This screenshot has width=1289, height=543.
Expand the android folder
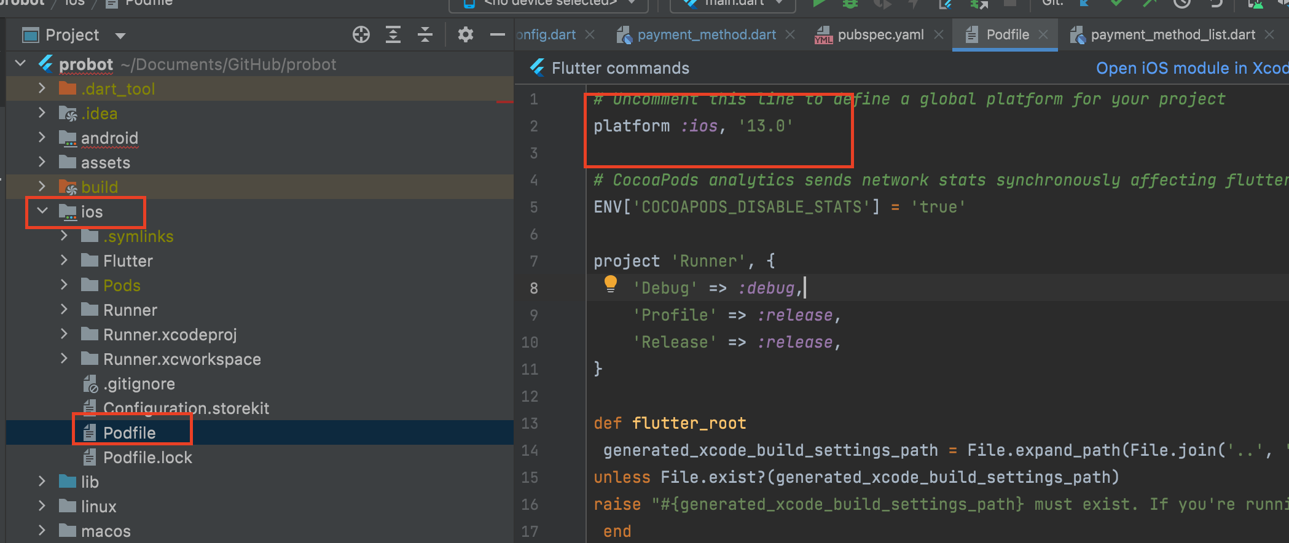(42, 138)
